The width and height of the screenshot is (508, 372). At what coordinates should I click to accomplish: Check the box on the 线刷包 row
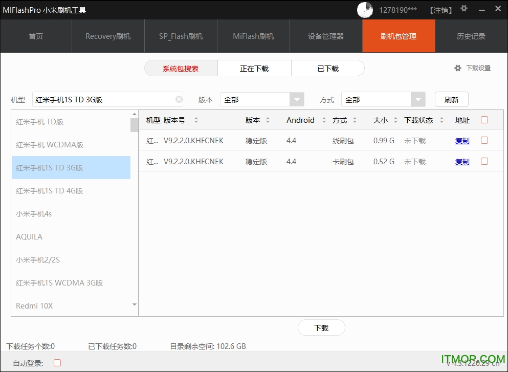coord(484,140)
